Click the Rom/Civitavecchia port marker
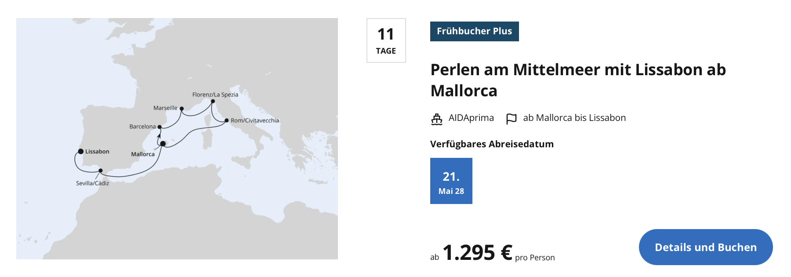This screenshot has height=277, width=791. pos(227,120)
